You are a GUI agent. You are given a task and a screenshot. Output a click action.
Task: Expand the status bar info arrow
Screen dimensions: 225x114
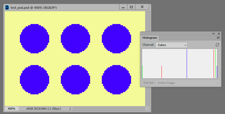coord(70,109)
